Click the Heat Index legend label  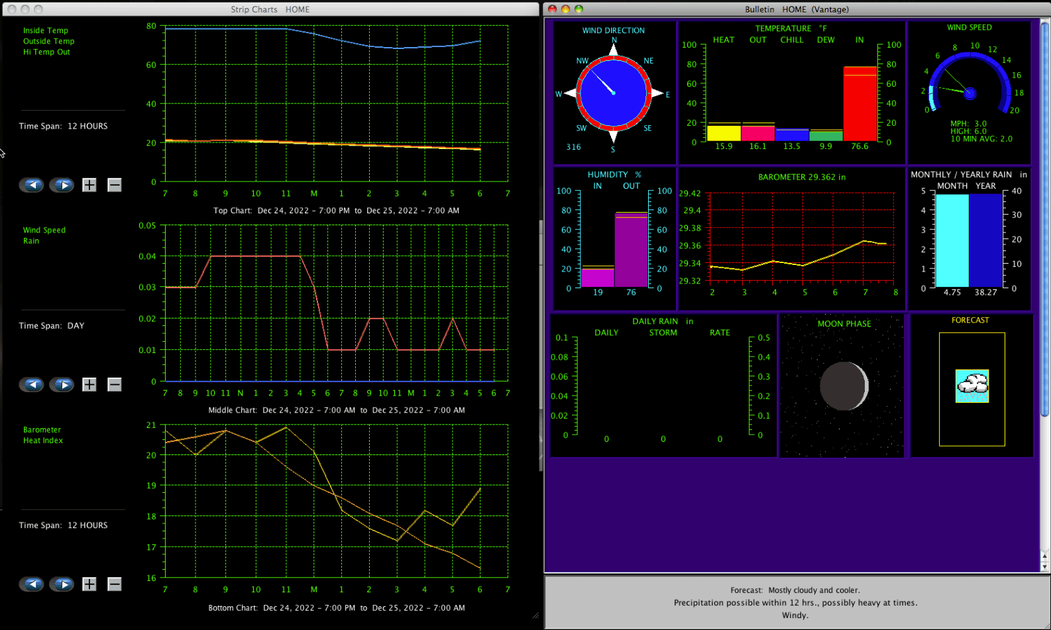(x=43, y=441)
